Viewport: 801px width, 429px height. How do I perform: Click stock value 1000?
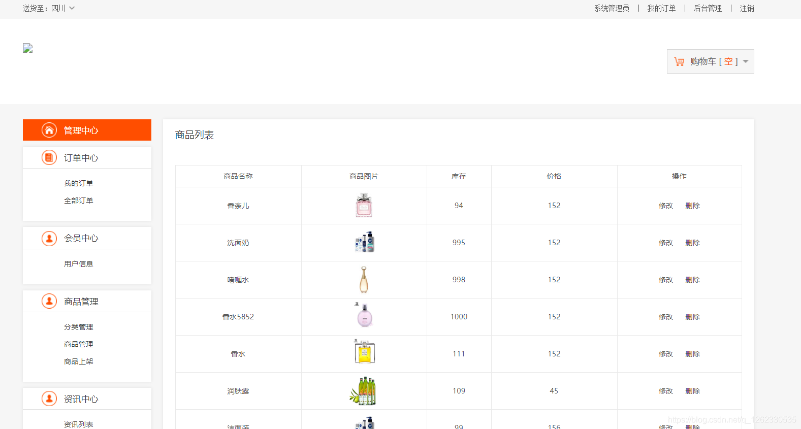[459, 317]
